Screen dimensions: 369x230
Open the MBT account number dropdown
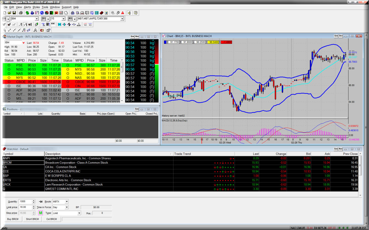(x=122, y=19)
